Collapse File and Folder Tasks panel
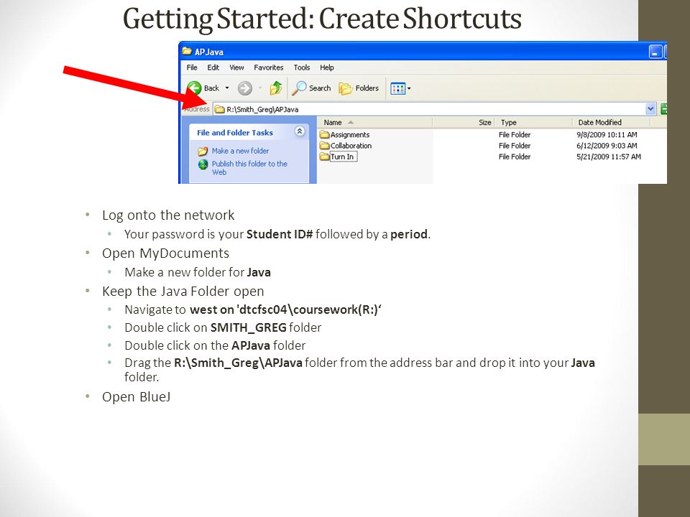This screenshot has width=690, height=517. (x=300, y=131)
